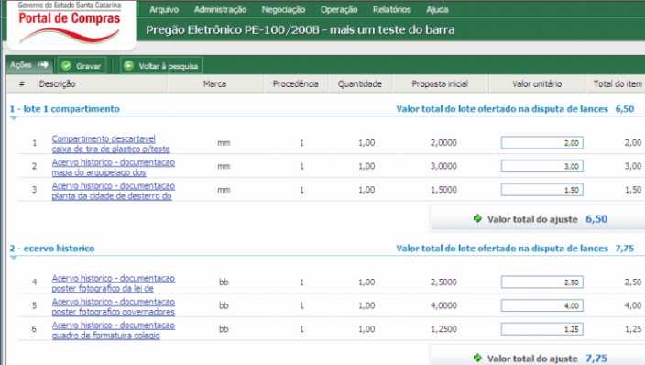
Task: Click proposta inicial value 1,2500
Action: [x=443, y=328]
